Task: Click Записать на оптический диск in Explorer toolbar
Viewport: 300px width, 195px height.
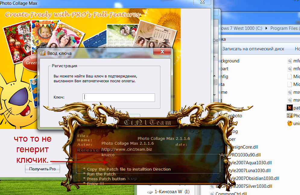Action: (x=253, y=49)
